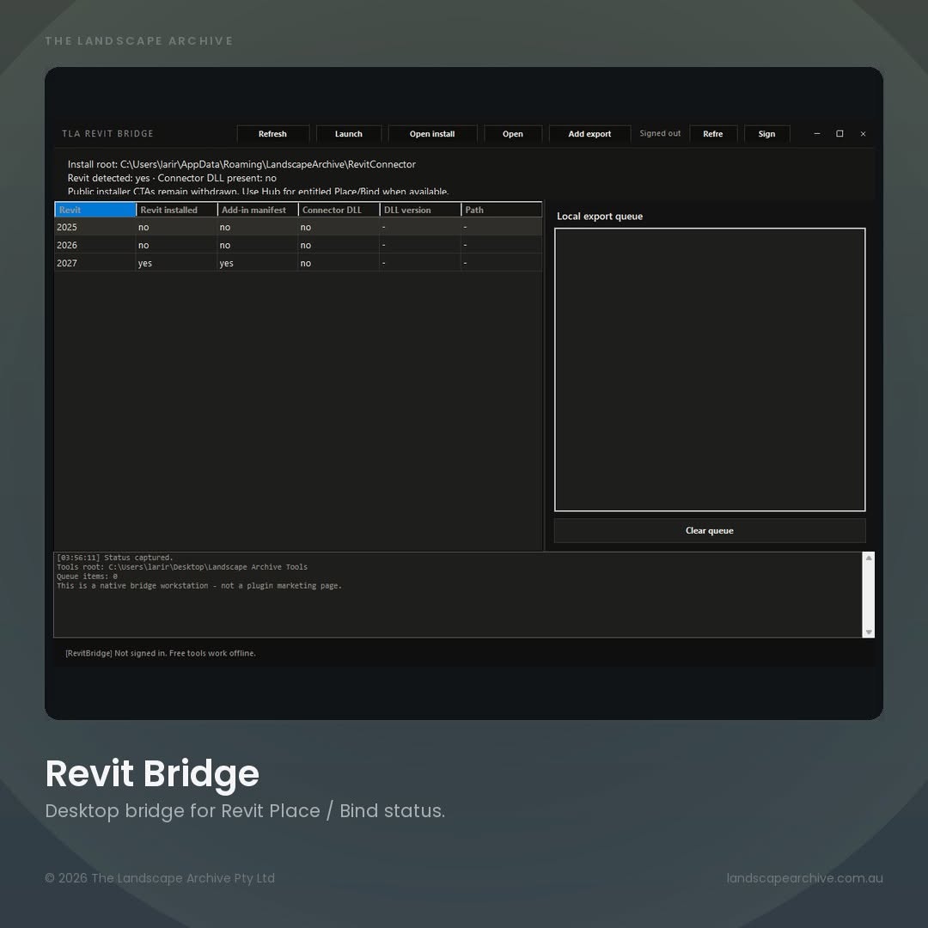Image resolution: width=928 pixels, height=928 pixels.
Task: Click the log scrollbar up arrow
Action: point(869,559)
